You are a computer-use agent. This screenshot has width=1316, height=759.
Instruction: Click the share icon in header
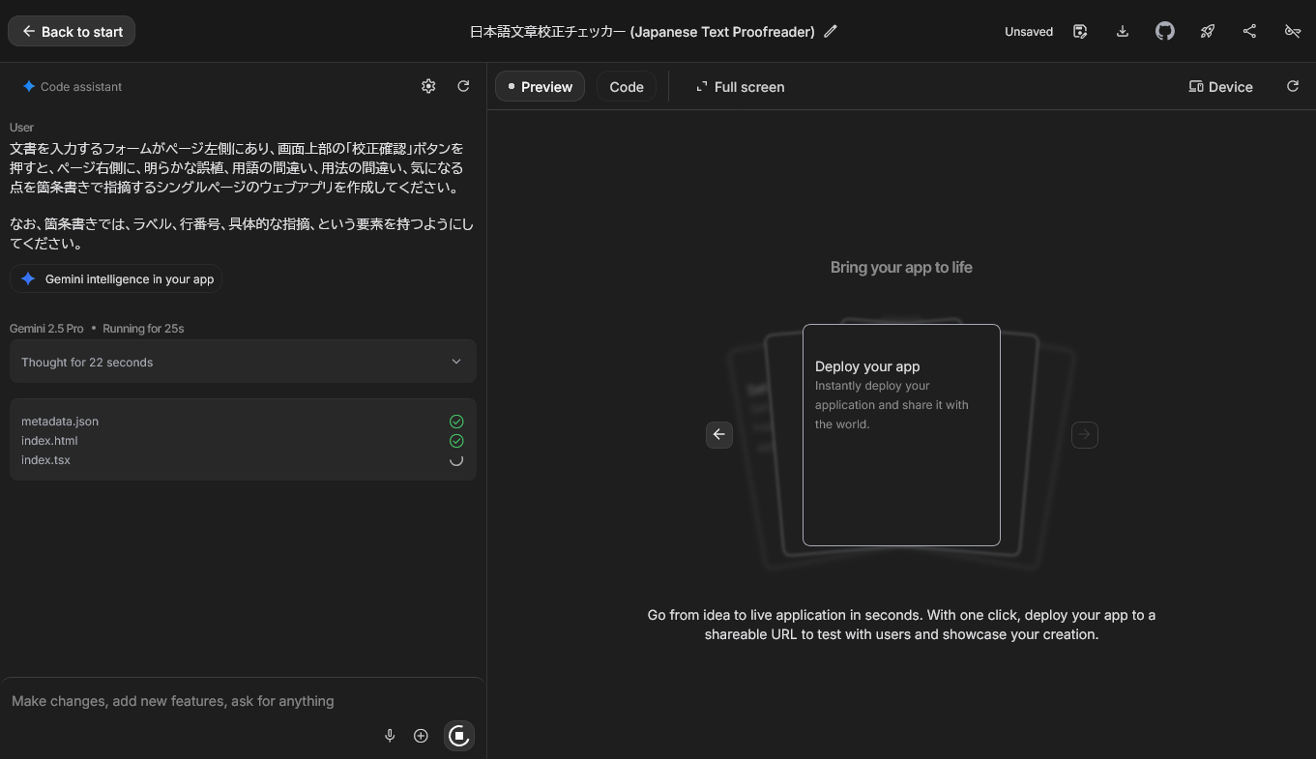pos(1249,31)
